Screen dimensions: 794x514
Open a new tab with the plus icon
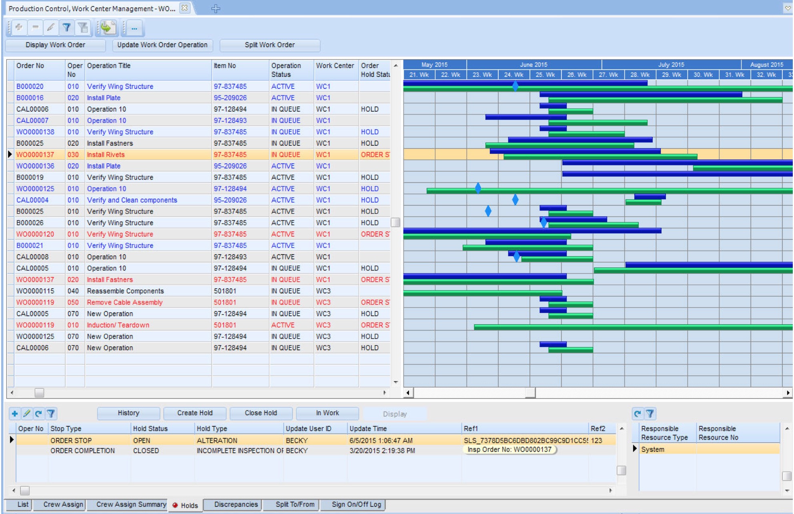click(x=216, y=8)
